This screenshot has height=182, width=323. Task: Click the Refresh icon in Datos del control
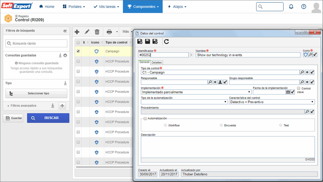click(167, 42)
